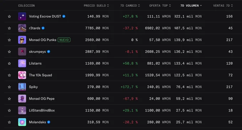Sort by Ventas 7D column

[x=223, y=6]
